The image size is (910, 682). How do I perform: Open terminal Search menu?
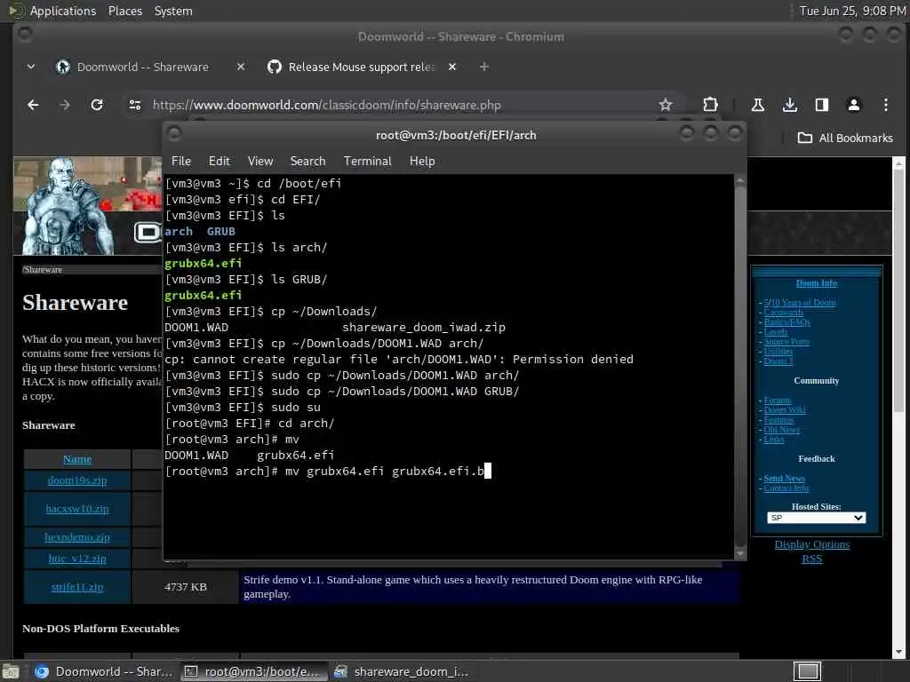point(307,162)
